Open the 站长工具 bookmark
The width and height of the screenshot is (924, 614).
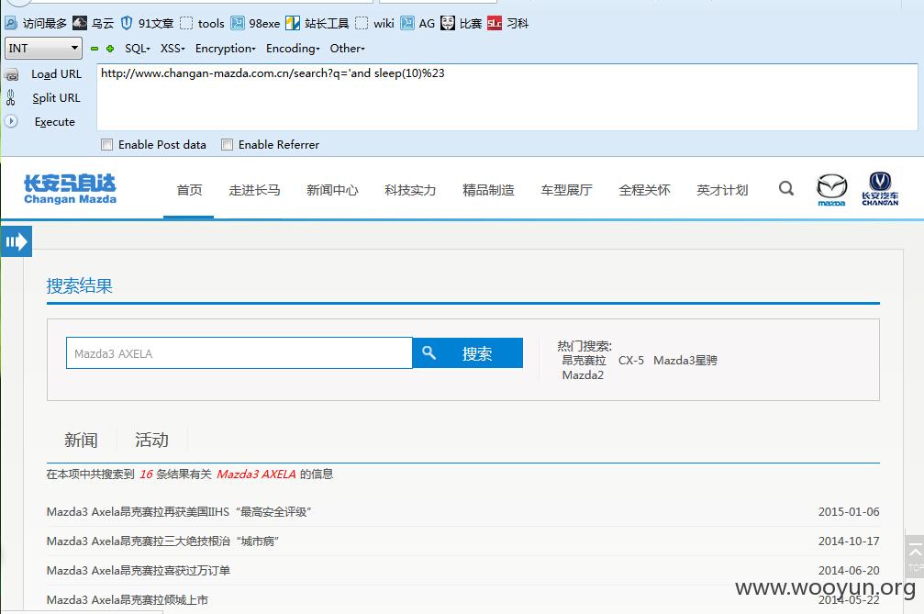tap(317, 23)
